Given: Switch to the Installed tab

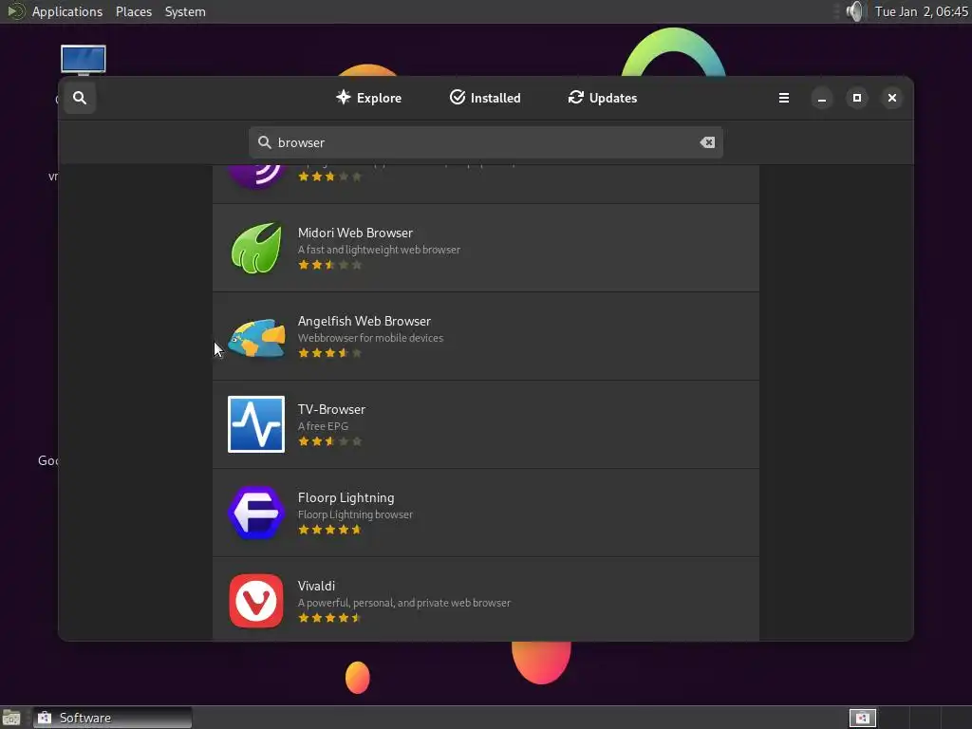Looking at the screenshot, I should coord(485,98).
